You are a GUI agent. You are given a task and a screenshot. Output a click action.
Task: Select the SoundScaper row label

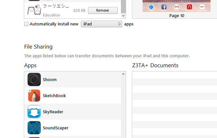(55, 128)
